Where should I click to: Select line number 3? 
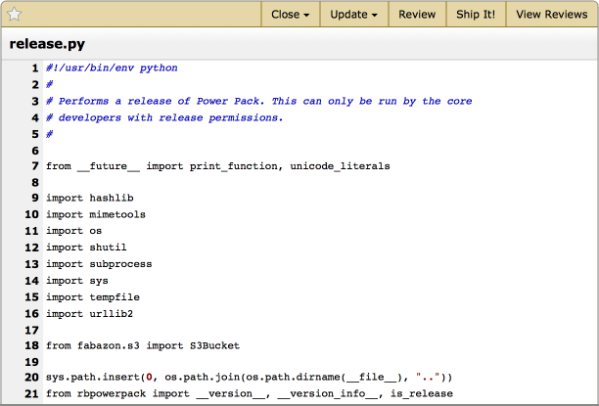click(x=35, y=101)
